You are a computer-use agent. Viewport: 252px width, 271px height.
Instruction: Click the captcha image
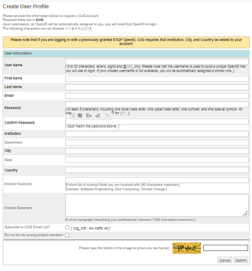187,248
